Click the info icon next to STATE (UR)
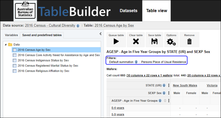 point(164,85)
